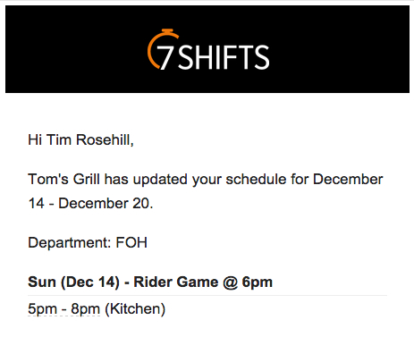Click the Hi Tim Rosehill greeting
Image resolution: width=414 pixels, height=337 pixels.
pyautogui.click(x=80, y=139)
